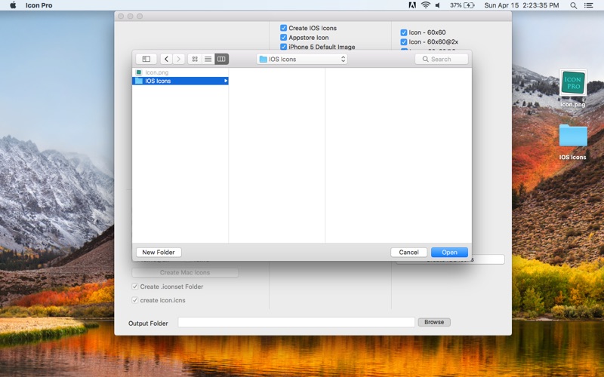Viewport: 604px width, 377px height.
Task: Create a New Folder in the dialog
Action: [159, 253]
